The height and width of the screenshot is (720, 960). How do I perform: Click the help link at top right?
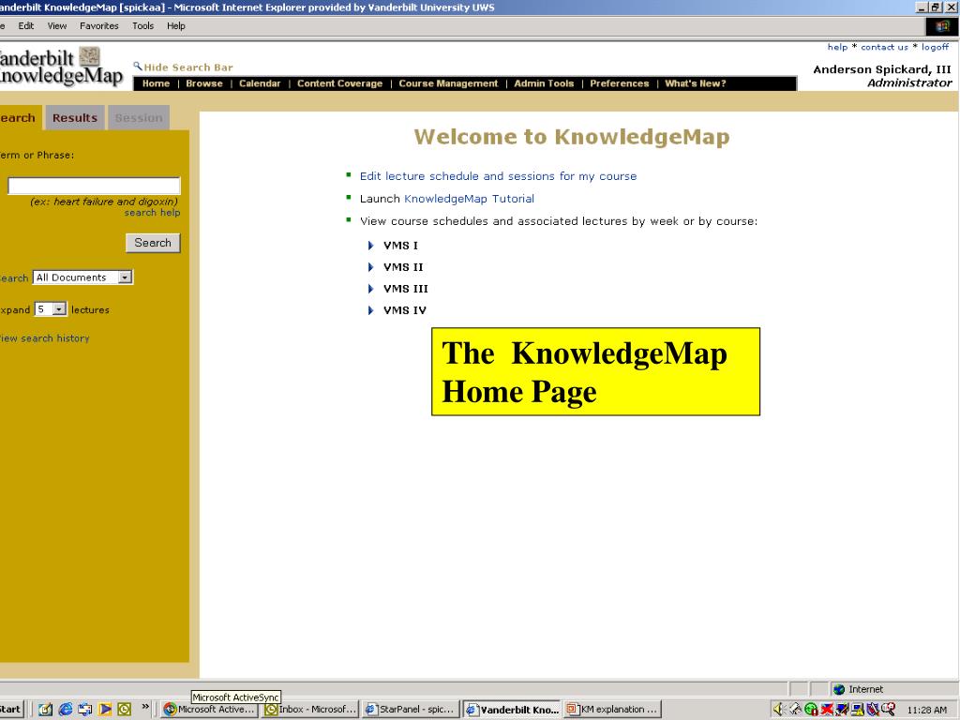837,47
